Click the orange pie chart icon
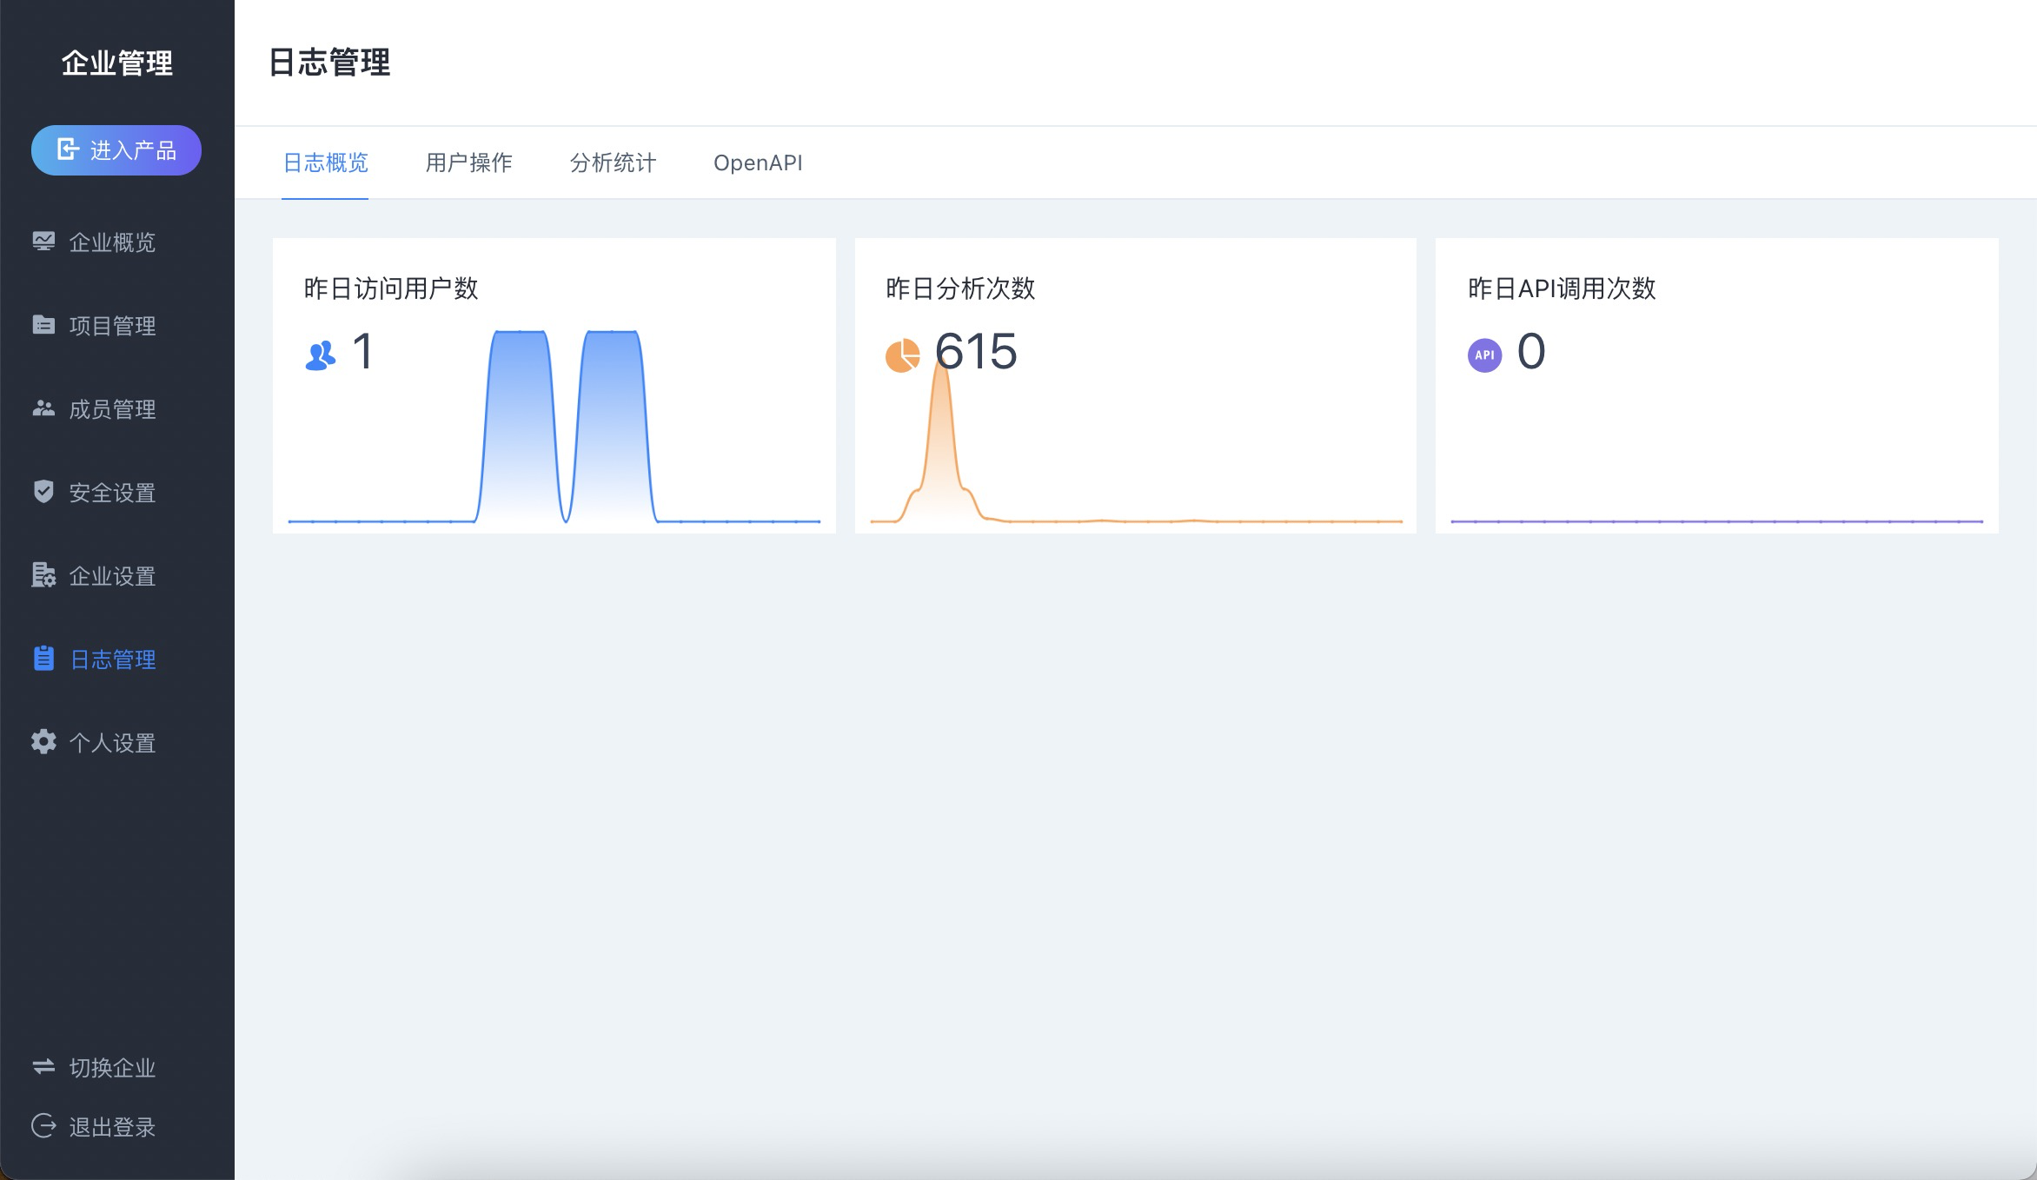This screenshot has width=2037, height=1180. coord(902,355)
